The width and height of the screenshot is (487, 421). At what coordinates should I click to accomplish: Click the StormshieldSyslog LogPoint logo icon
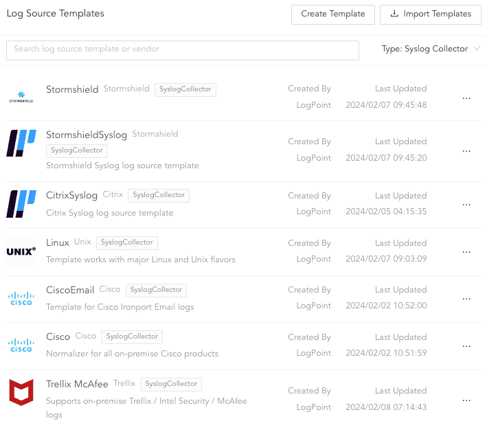21,143
